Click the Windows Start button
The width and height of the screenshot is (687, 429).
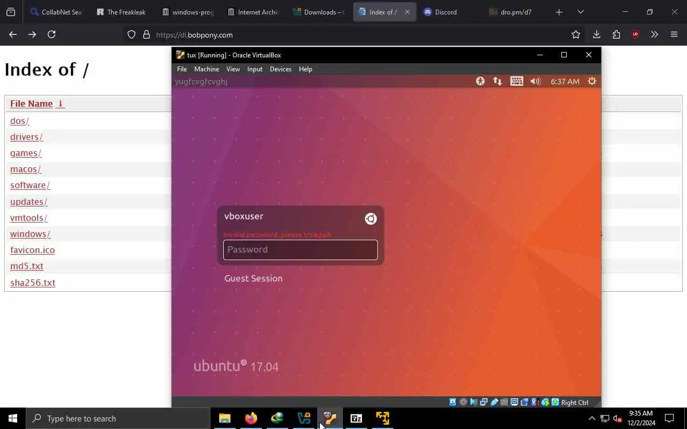click(x=13, y=418)
